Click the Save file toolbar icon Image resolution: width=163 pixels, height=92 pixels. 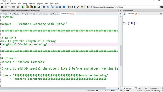(6, 7)
